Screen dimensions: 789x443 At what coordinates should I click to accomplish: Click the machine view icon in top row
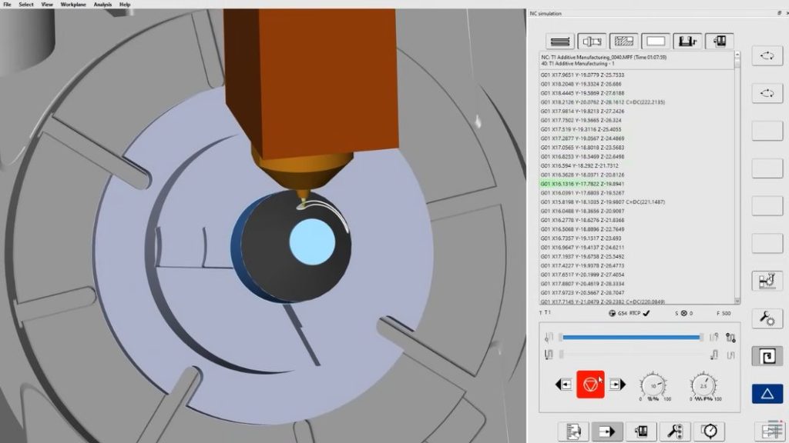click(x=720, y=42)
